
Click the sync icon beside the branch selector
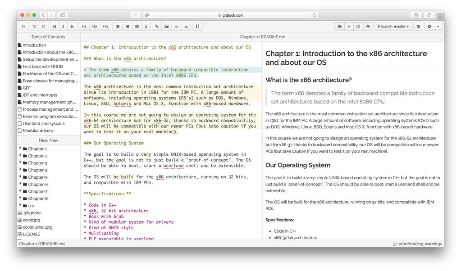418,27
